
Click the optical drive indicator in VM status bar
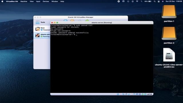[x=120, y=94]
